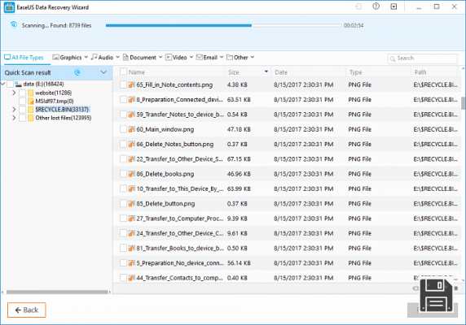Check the 65_Fill_in_Note_contents.png checkbox
Screen dimensions: 466x325
tap(123, 84)
